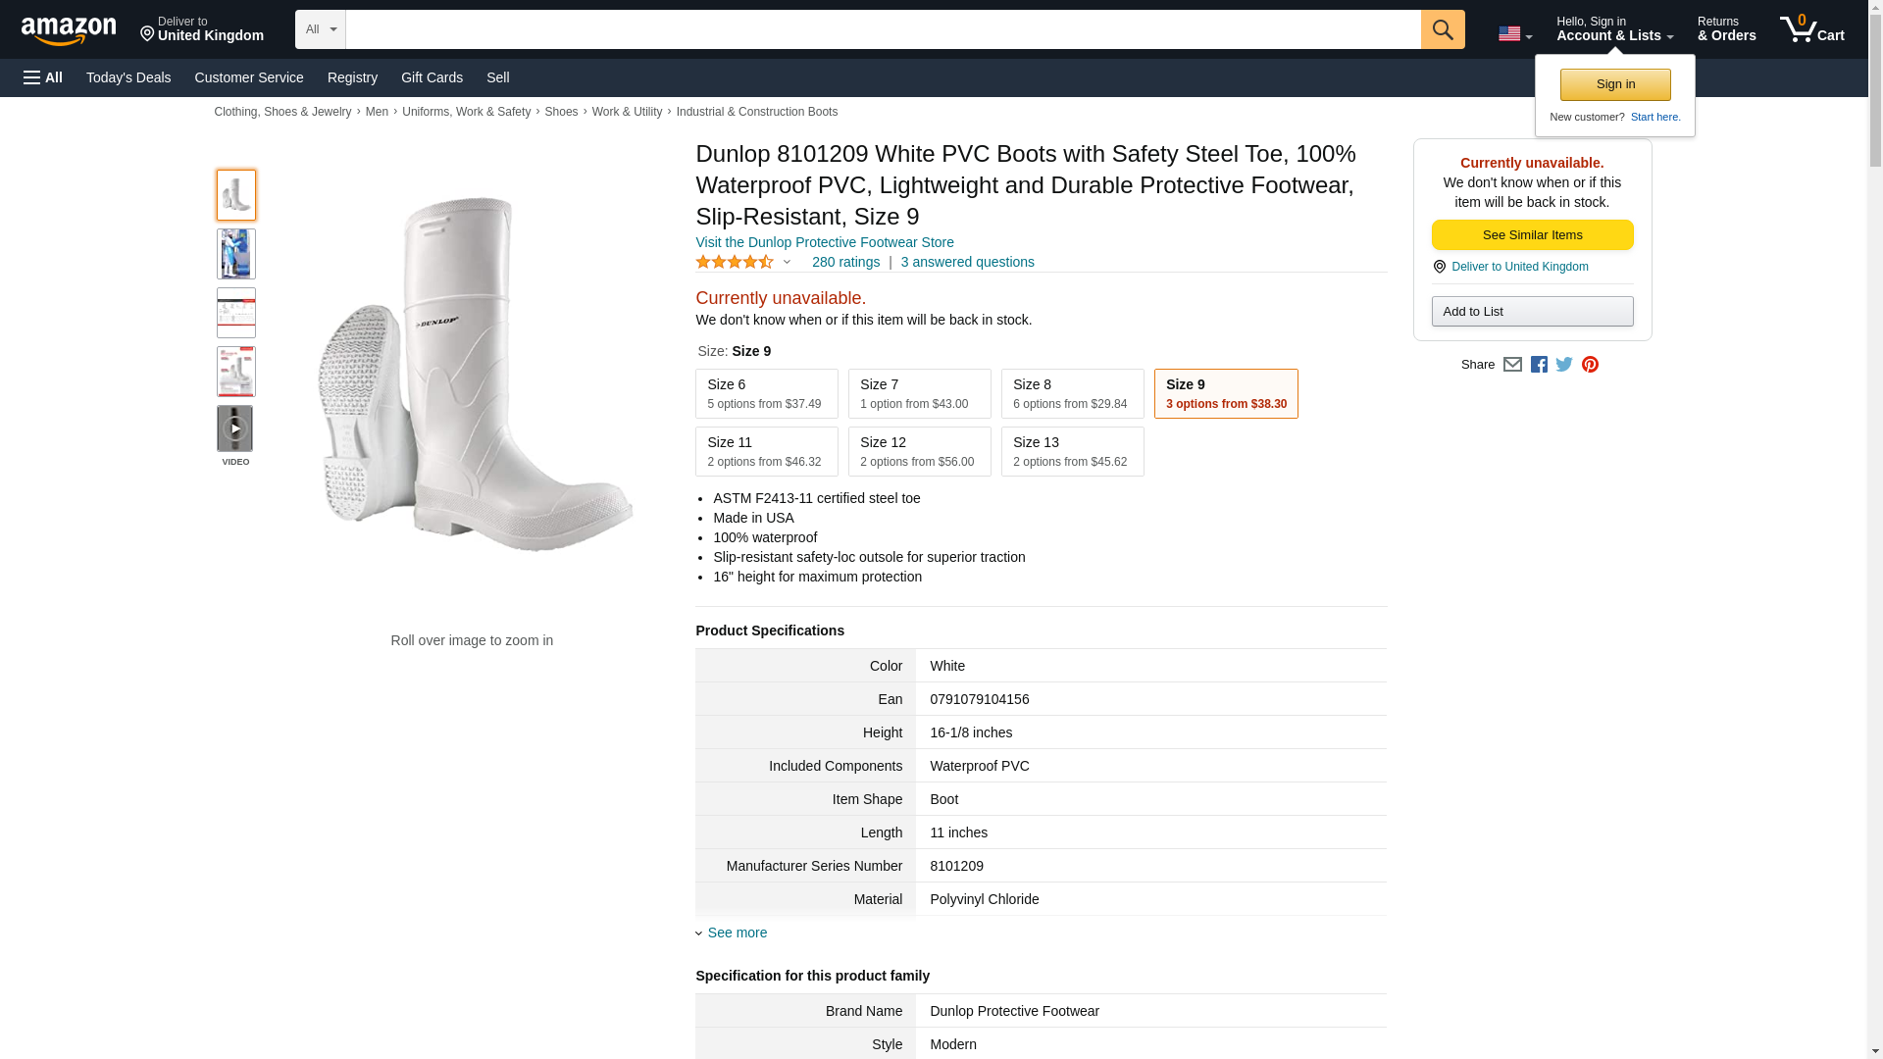This screenshot has height=1059, width=1883.
Task: Click the search magnifier button
Action: (x=1442, y=29)
